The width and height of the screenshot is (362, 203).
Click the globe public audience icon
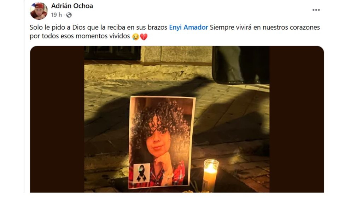69,15
